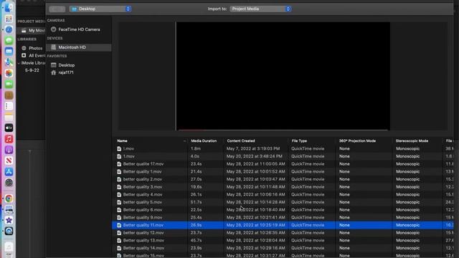This screenshot has height=258, width=459.
Task: Open News app in dock
Action: (x=9, y=161)
